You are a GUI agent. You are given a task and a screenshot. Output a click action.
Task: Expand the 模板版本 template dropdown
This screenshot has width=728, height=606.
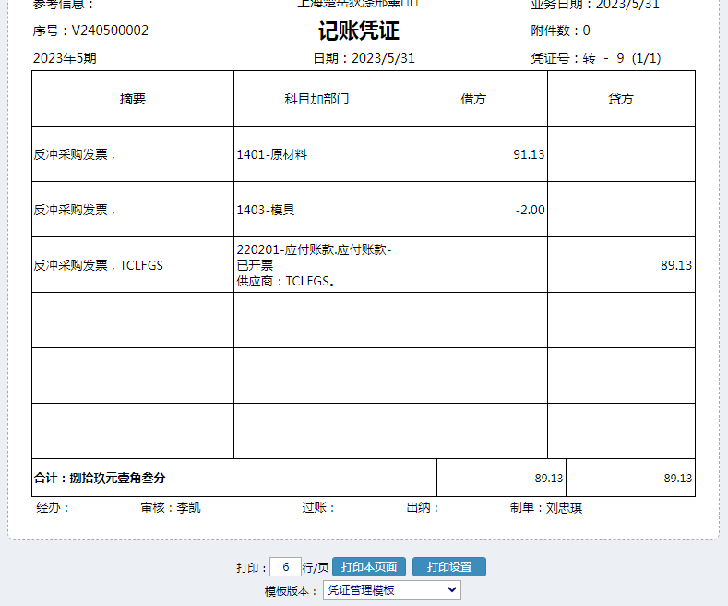pos(391,590)
